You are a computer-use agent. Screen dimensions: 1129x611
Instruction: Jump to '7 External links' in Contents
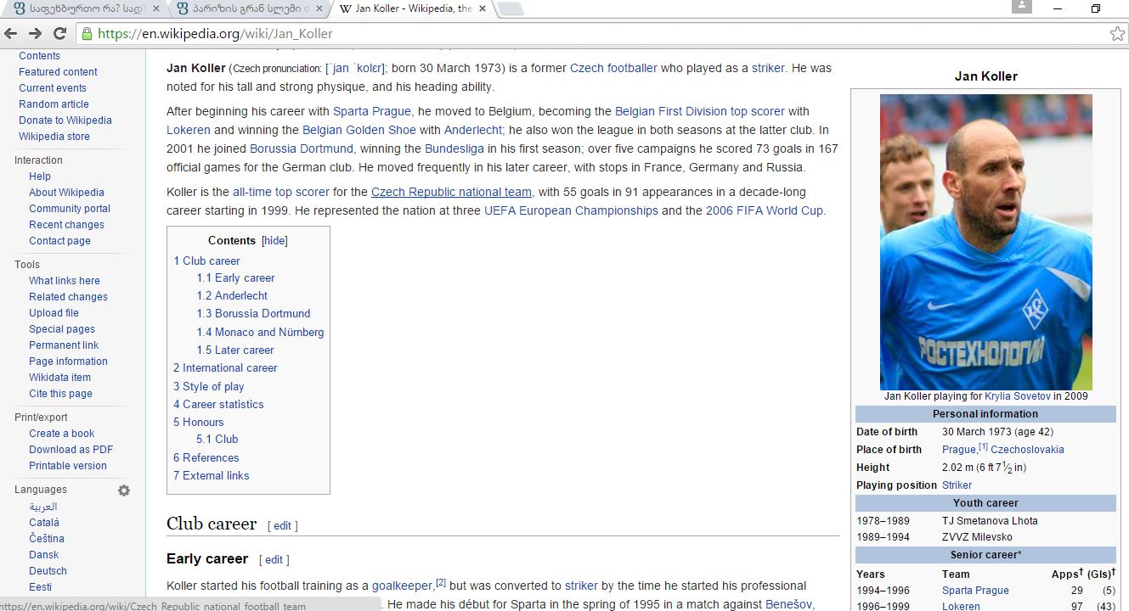coord(211,476)
